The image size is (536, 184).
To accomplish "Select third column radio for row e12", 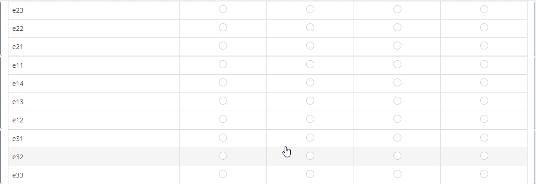I will (397, 119).
